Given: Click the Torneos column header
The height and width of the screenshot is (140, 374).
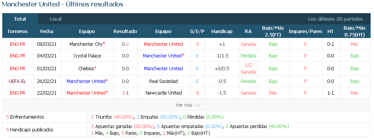Looking at the screenshot, I should click(x=17, y=32).
